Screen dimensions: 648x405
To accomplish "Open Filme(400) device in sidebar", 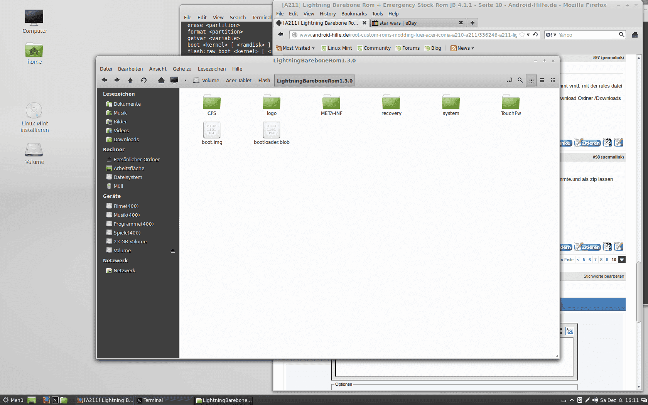I will tap(122, 206).
